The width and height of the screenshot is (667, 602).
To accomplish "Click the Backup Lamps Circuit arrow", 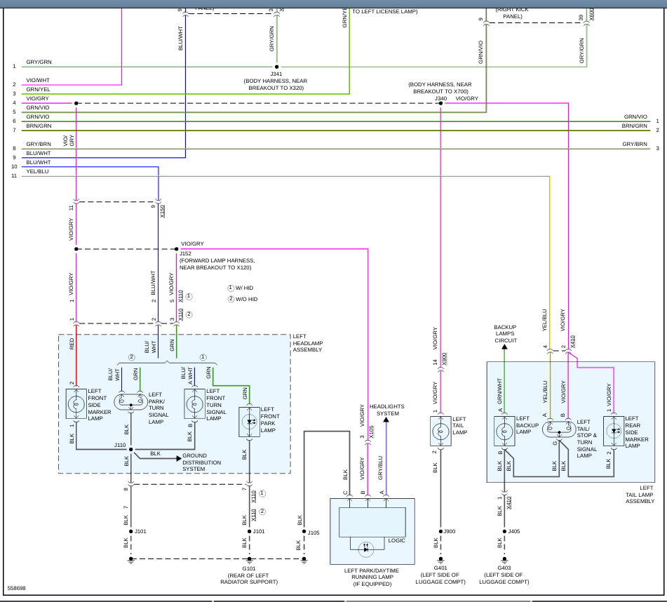I will tap(504, 347).
